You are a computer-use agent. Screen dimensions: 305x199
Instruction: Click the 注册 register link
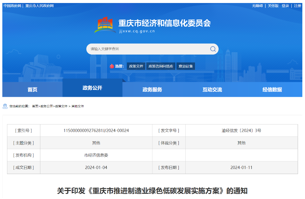coord(297,6)
